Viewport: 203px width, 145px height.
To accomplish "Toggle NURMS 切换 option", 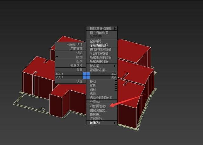I will tap(75, 45).
